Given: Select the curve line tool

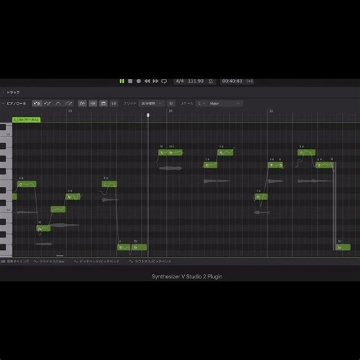Looking at the screenshot, I should [x=58, y=103].
